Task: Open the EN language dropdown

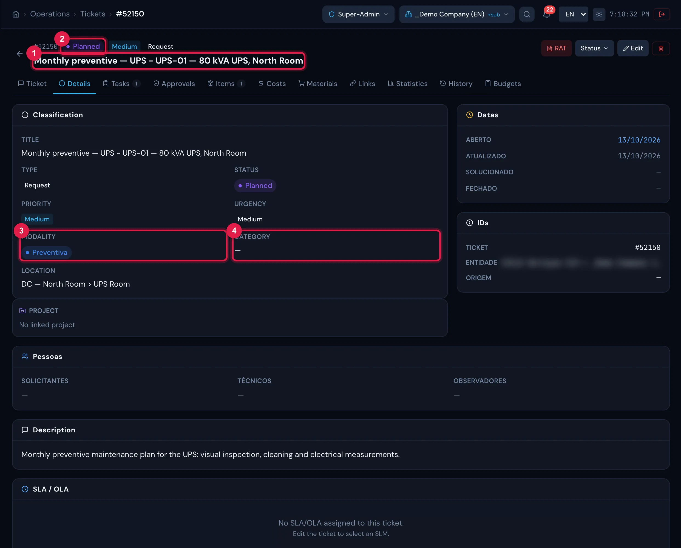Action: tap(573, 14)
